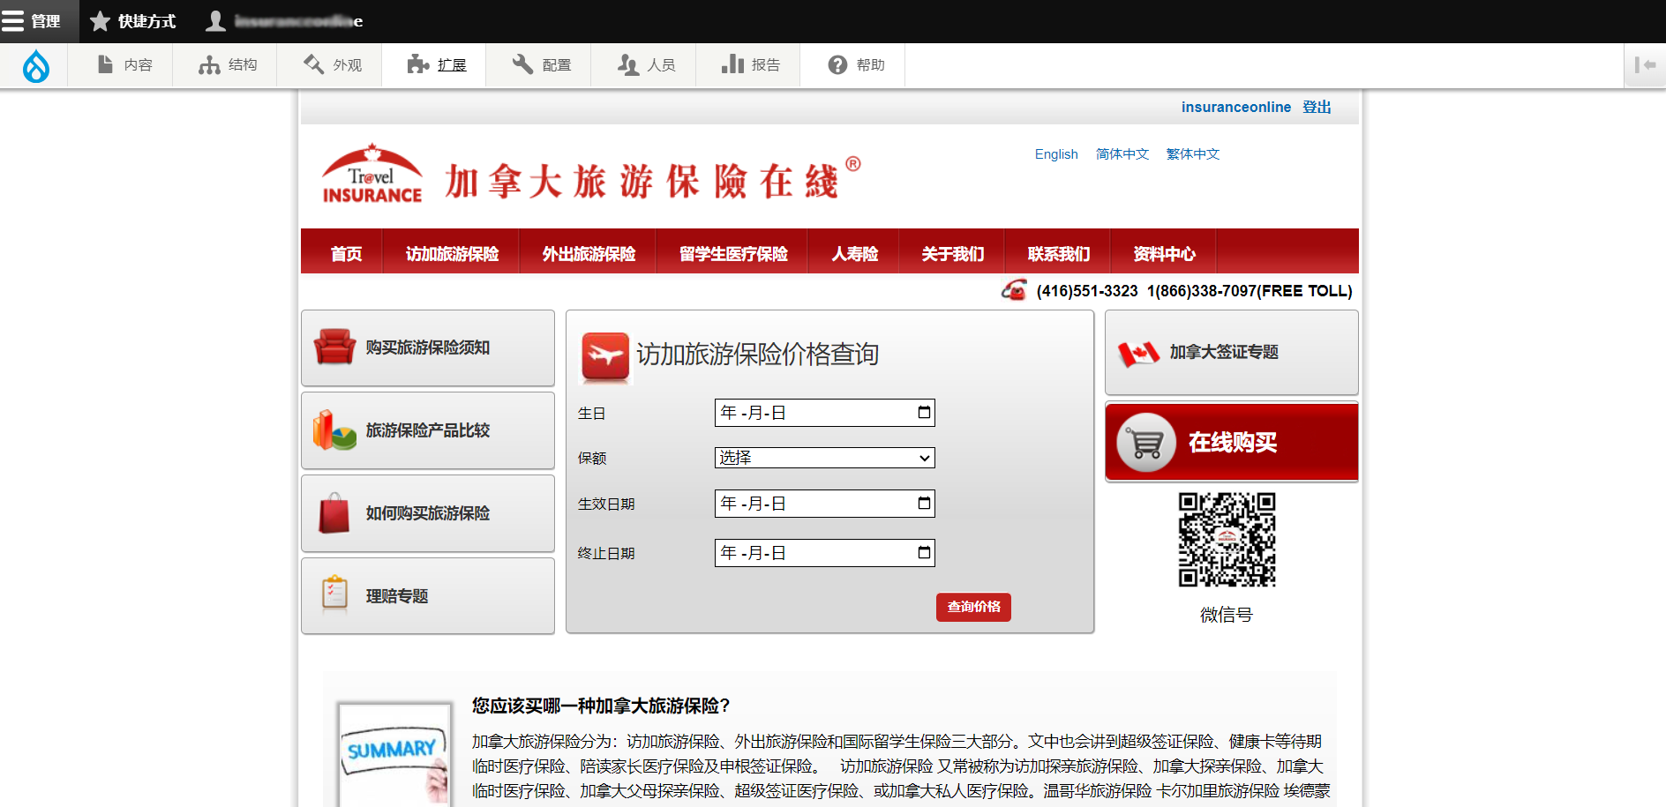This screenshot has height=807, width=1666.
Task: Open the 访加旅游保险 navigation tab
Action: click(x=452, y=254)
